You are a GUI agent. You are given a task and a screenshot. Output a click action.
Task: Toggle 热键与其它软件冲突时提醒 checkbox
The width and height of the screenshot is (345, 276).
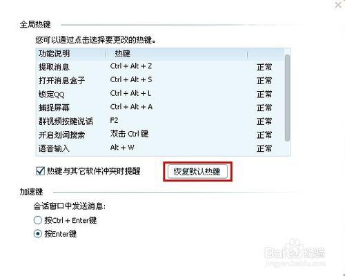[41, 171]
